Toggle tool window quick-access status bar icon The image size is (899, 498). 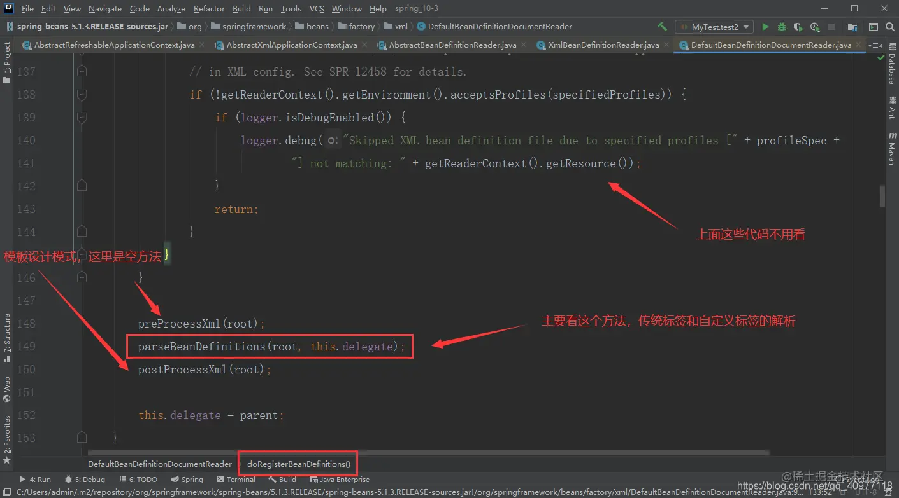coord(6,492)
